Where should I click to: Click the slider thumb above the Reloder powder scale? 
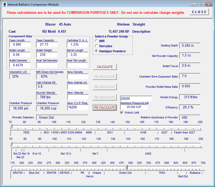tap(11, 144)
